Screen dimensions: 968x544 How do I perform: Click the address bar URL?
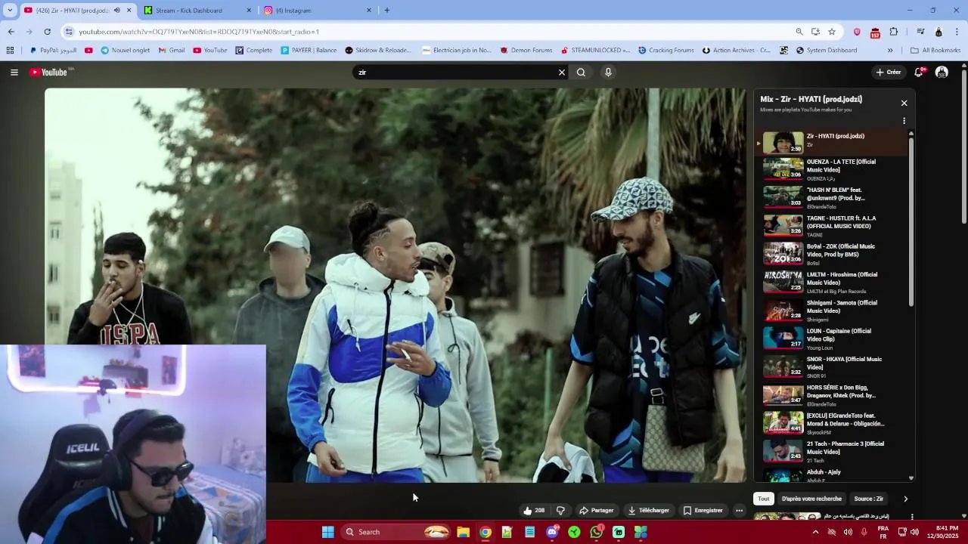click(x=199, y=32)
